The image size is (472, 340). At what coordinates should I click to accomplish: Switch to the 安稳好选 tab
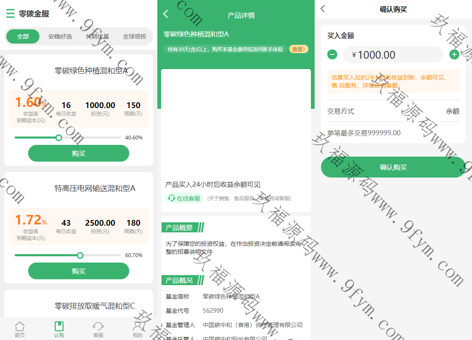click(60, 36)
